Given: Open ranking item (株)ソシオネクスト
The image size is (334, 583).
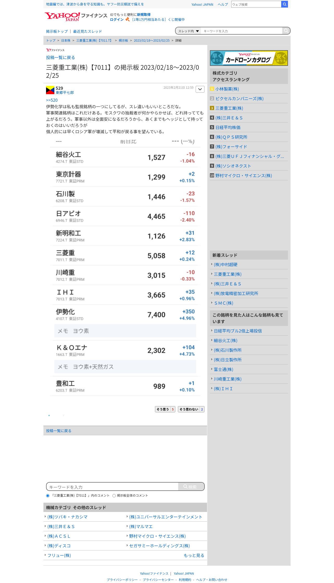Looking at the screenshot, I should 233,166.
